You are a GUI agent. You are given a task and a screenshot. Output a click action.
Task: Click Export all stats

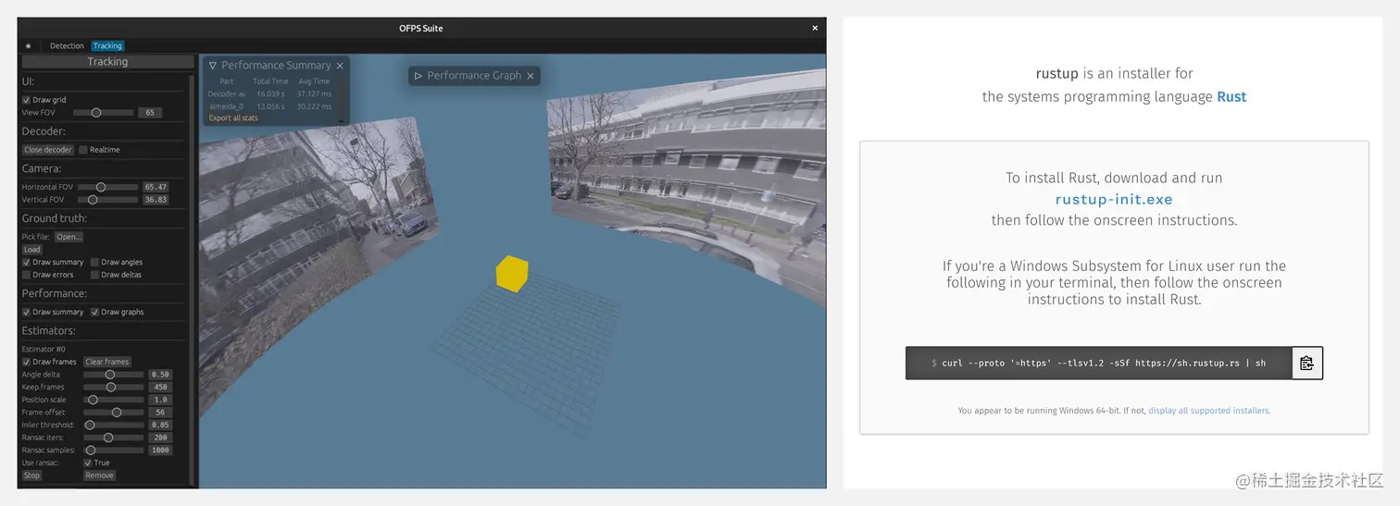(x=233, y=118)
